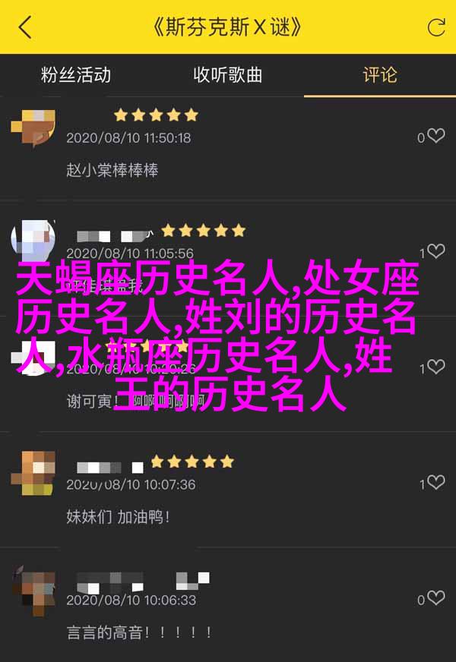Tap five-star rating on first comment
The image size is (456, 662).
point(156,115)
